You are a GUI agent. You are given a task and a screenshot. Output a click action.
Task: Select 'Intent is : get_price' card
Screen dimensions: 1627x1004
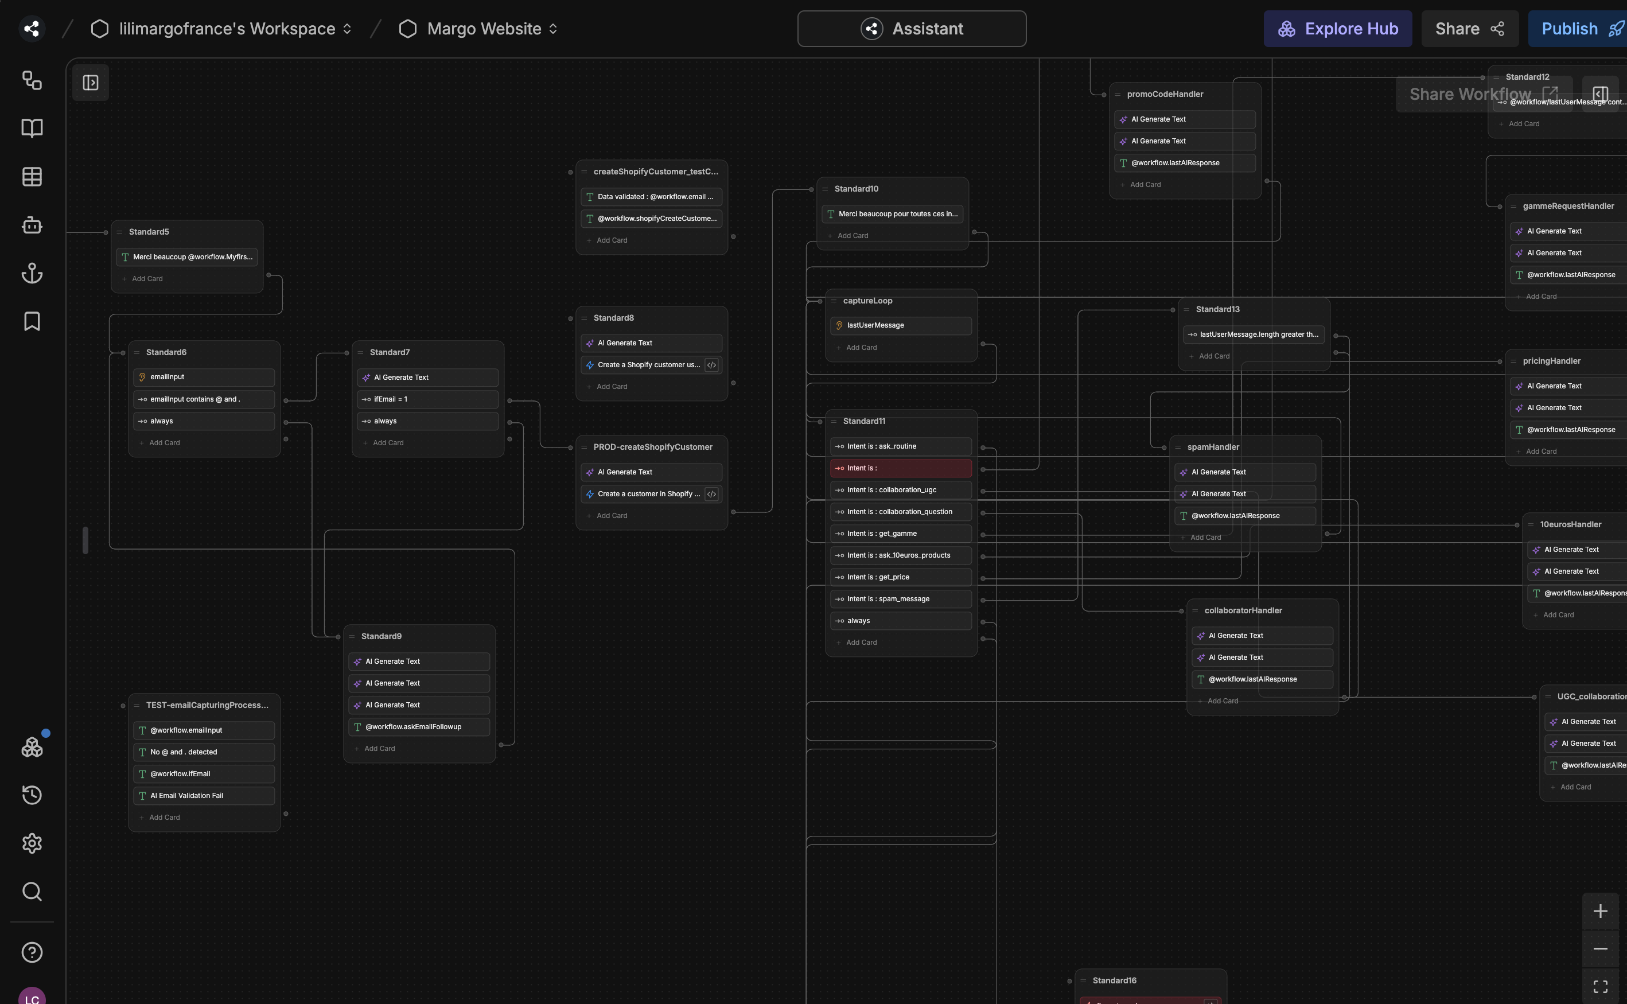pyautogui.click(x=901, y=577)
